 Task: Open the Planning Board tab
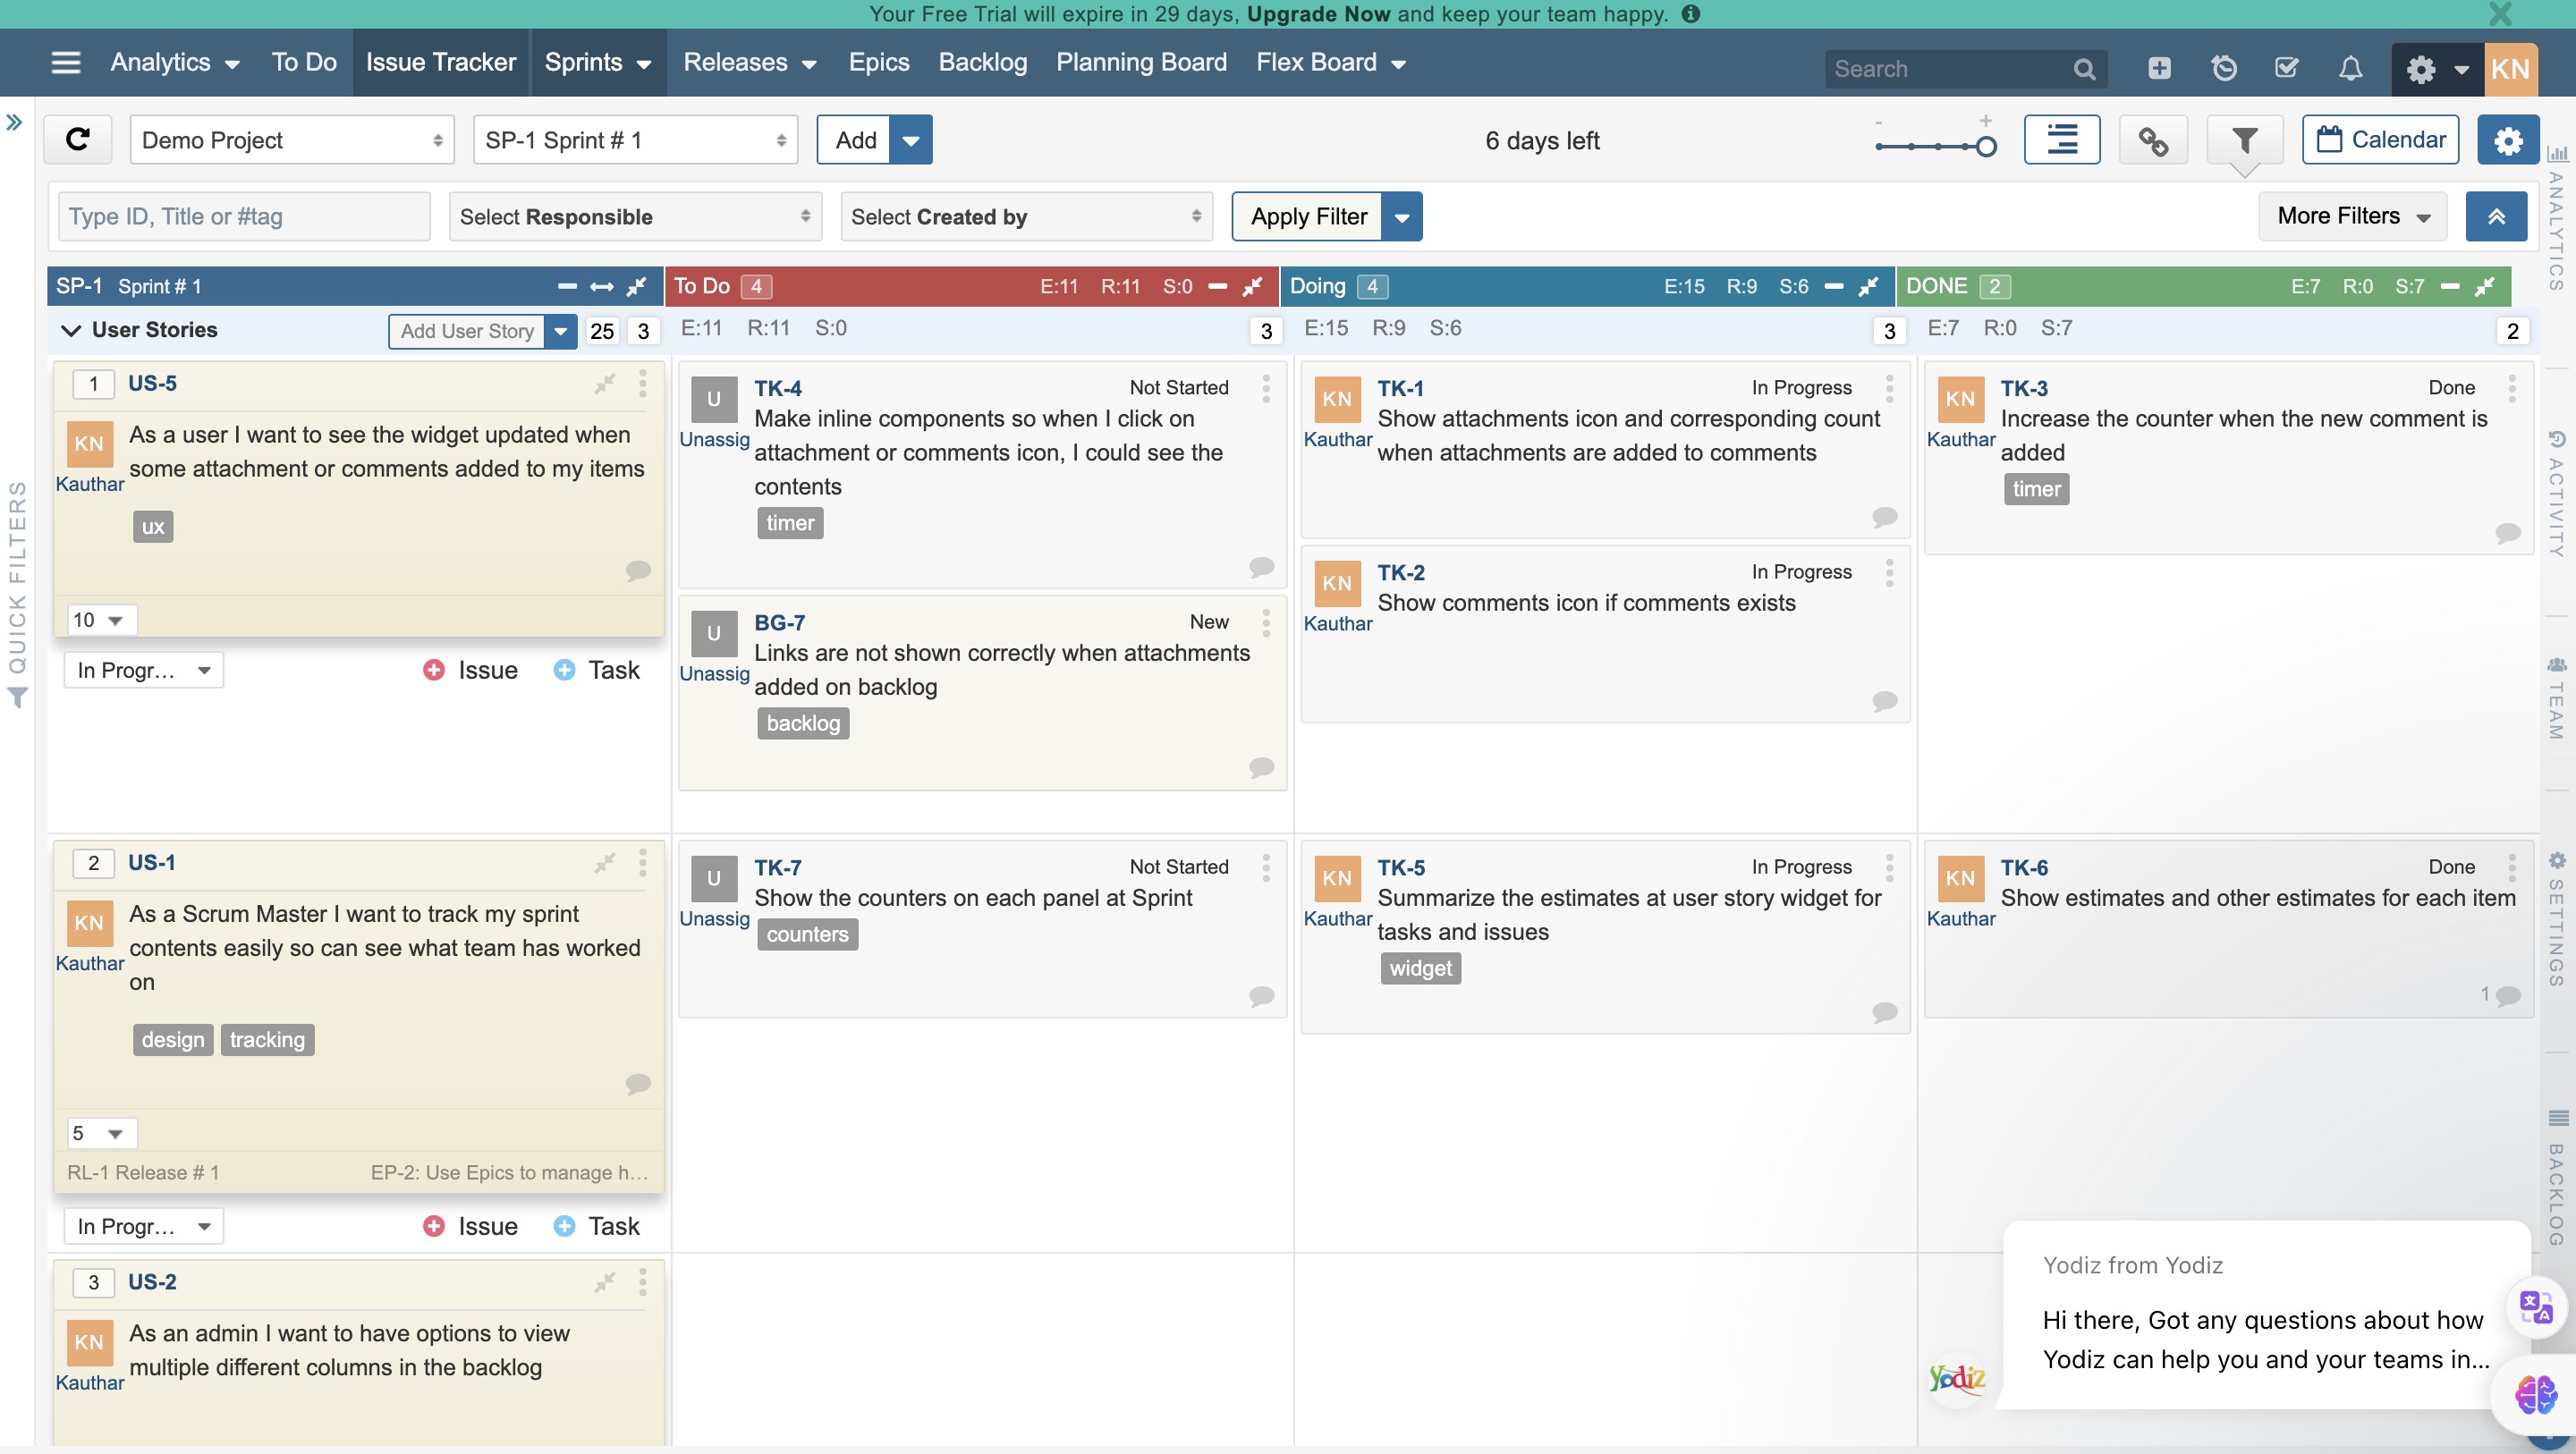(1141, 63)
